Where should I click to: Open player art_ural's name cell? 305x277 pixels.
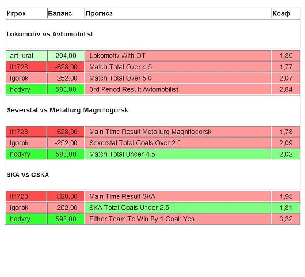click(22, 56)
